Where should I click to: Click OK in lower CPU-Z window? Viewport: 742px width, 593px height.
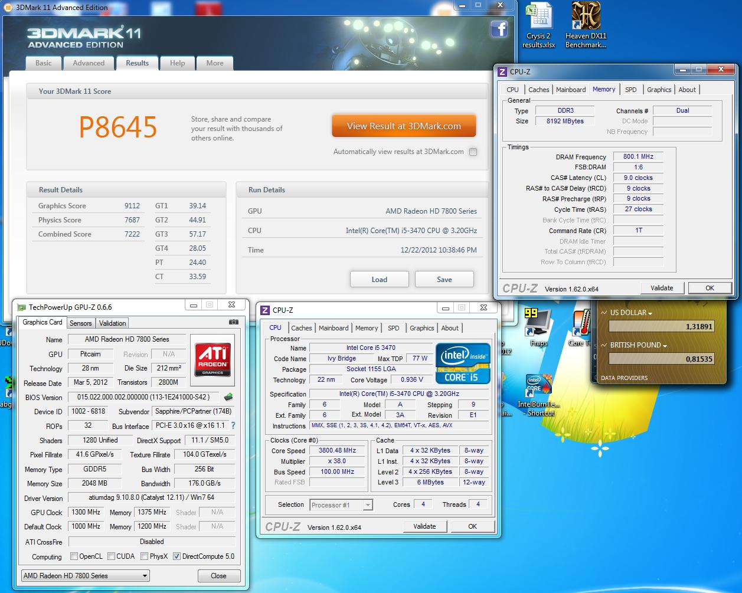pyautogui.click(x=472, y=526)
